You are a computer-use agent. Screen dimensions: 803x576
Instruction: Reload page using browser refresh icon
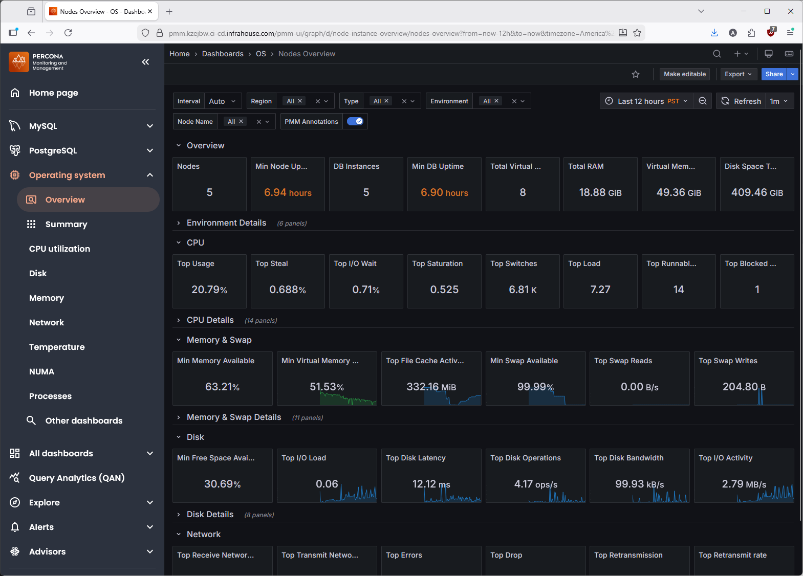click(68, 33)
